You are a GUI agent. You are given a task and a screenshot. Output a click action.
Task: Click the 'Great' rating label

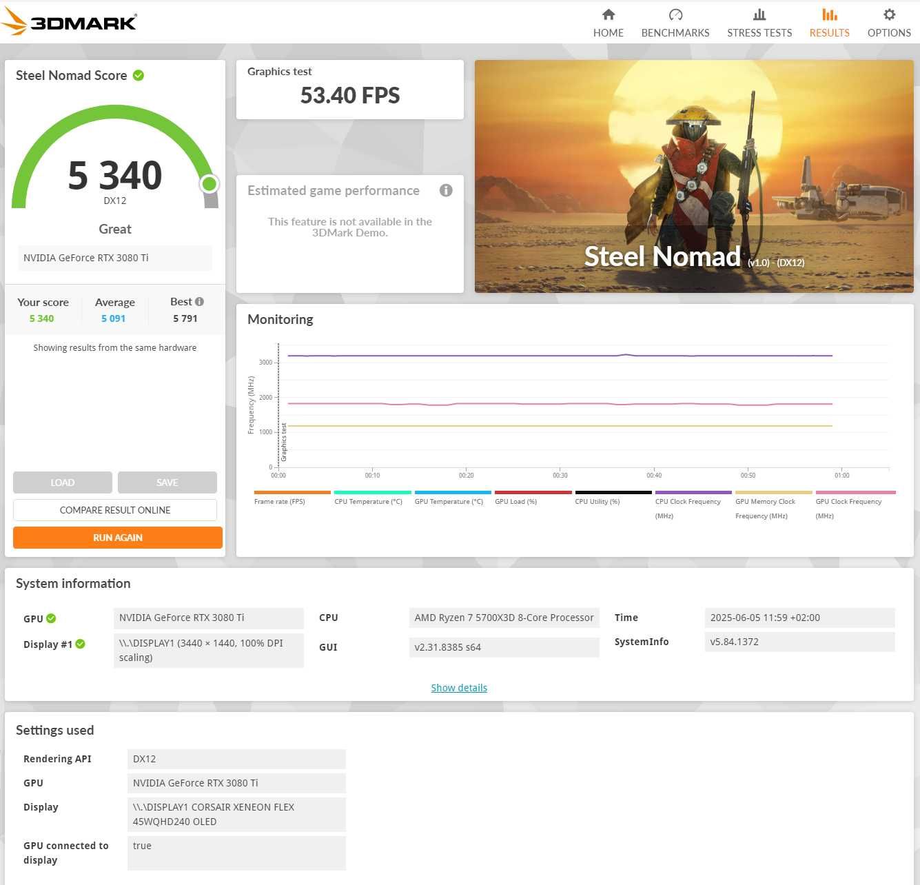[x=115, y=229]
